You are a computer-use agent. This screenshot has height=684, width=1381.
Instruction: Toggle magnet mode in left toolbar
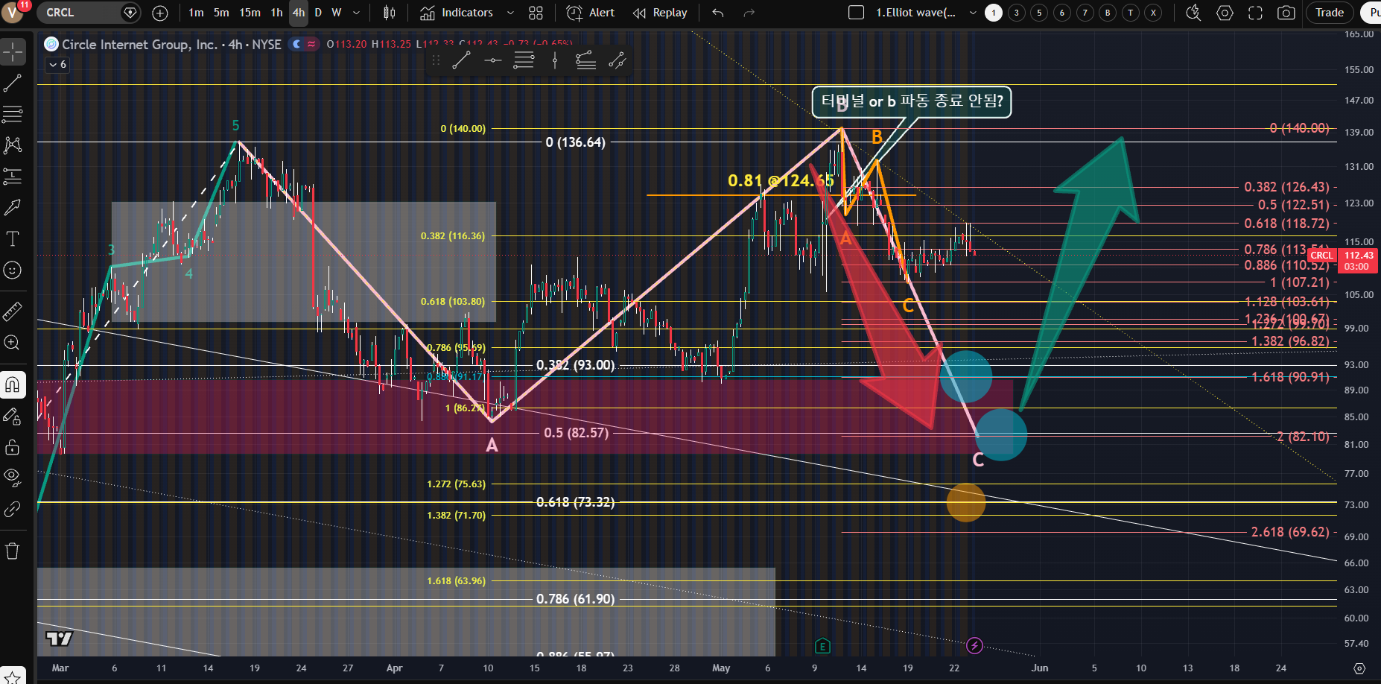click(13, 384)
